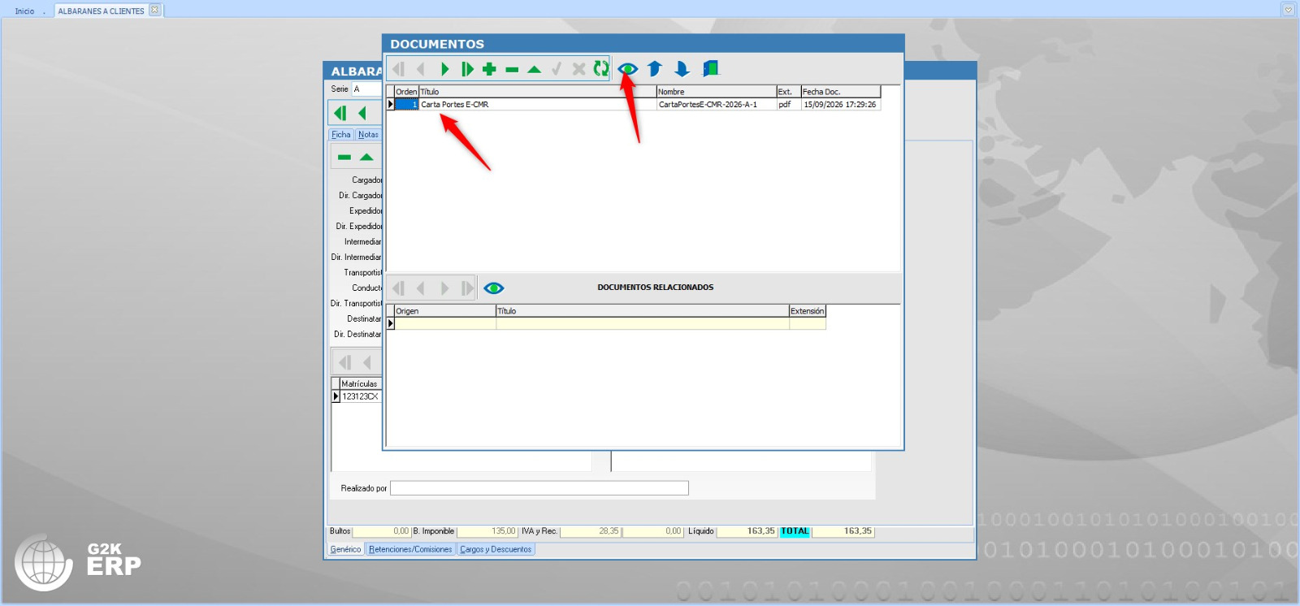Click Origen column header in related documents

click(x=445, y=311)
